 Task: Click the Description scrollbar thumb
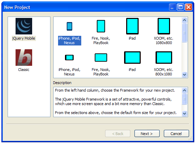point(184,99)
